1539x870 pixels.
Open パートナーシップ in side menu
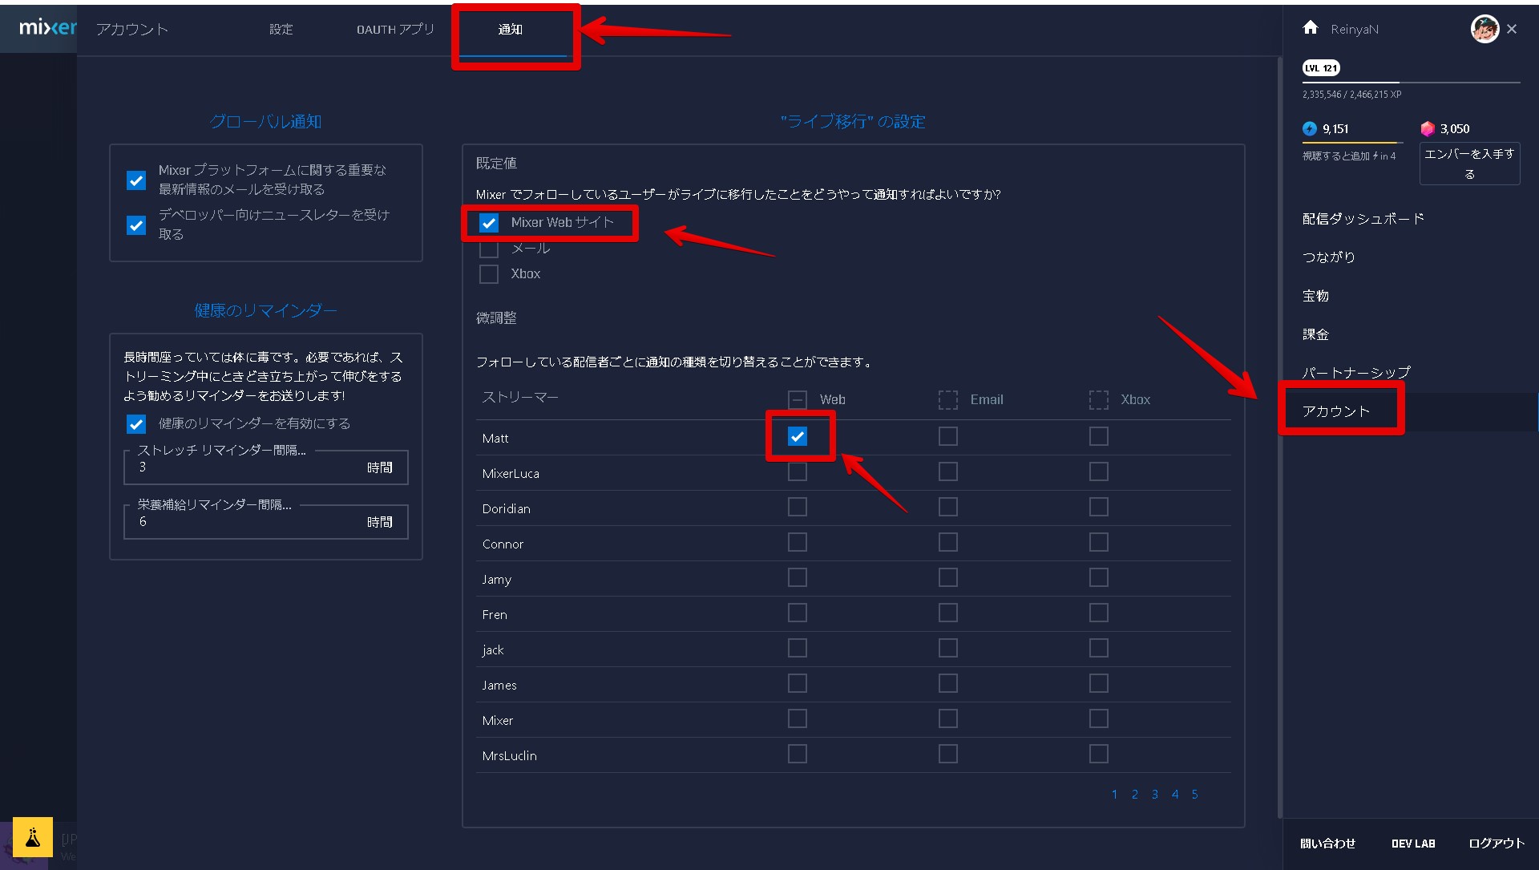tap(1356, 372)
